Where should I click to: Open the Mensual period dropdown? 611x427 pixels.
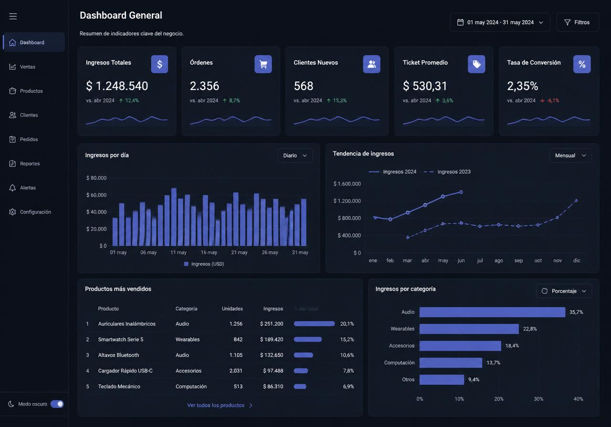570,155
